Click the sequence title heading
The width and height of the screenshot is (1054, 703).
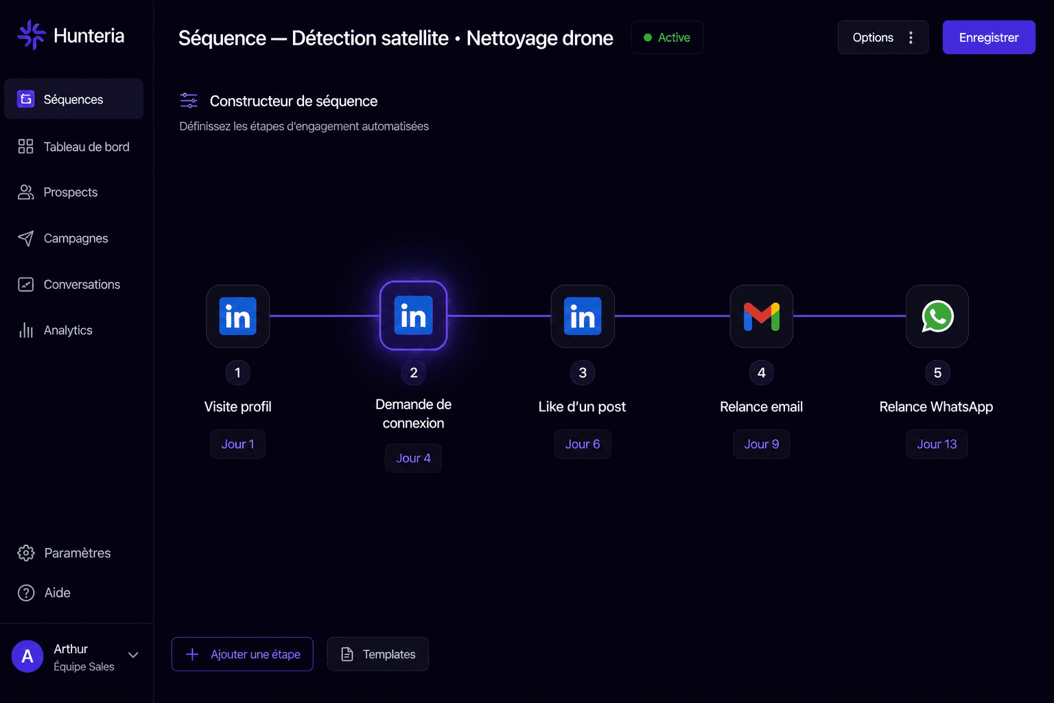[x=396, y=38]
